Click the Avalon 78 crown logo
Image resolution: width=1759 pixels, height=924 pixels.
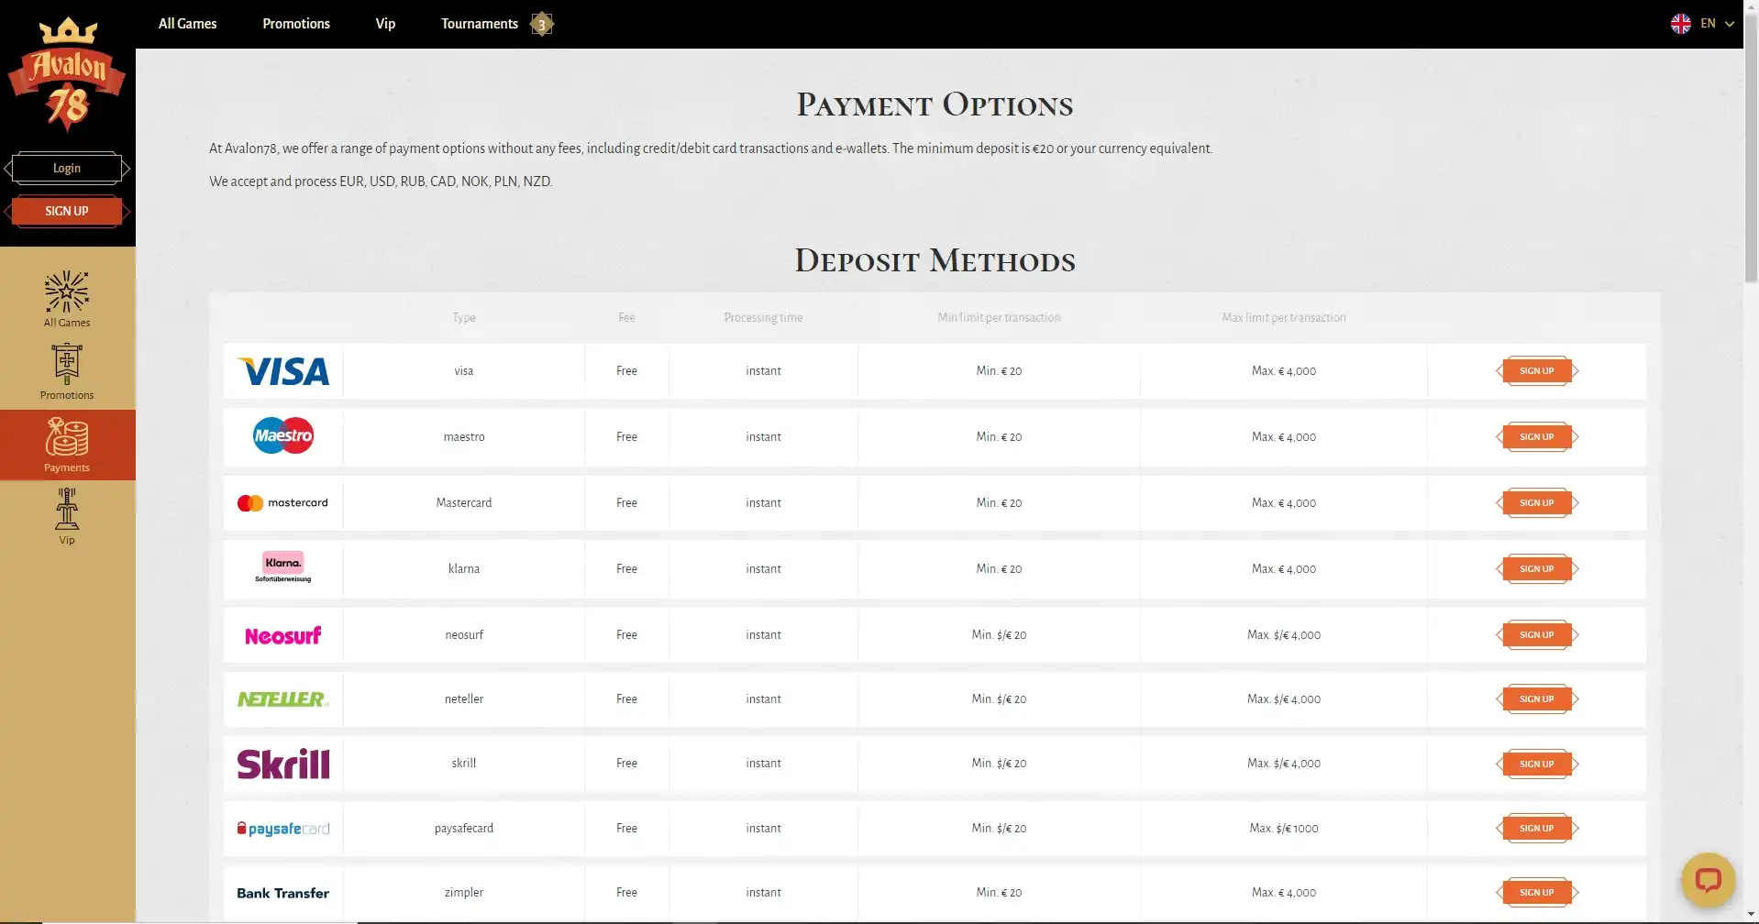[x=67, y=75]
